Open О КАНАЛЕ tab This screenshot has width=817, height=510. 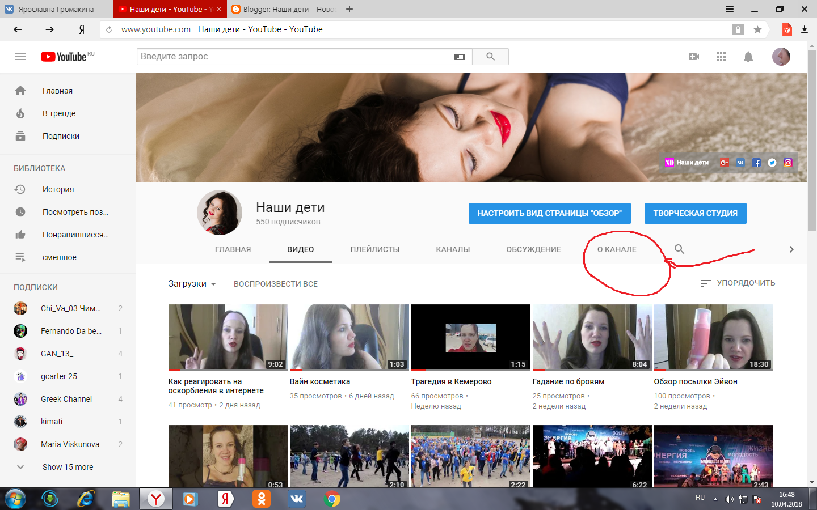(x=617, y=249)
